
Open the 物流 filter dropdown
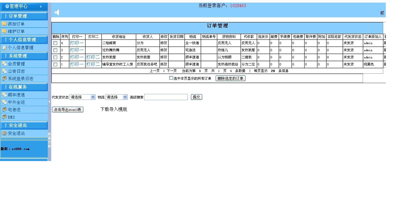tap(117, 97)
